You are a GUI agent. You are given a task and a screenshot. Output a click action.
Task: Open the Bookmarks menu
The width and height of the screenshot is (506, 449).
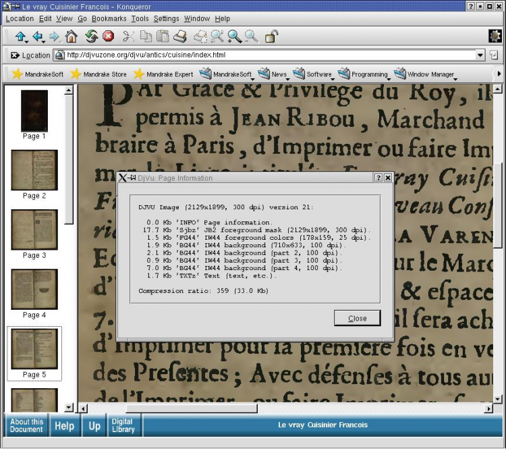[x=109, y=19]
